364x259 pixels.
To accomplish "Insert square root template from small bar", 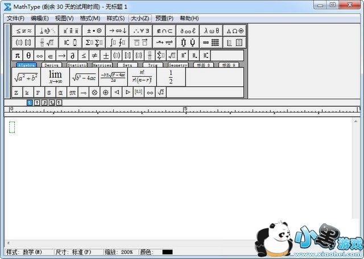I will [172, 56].
